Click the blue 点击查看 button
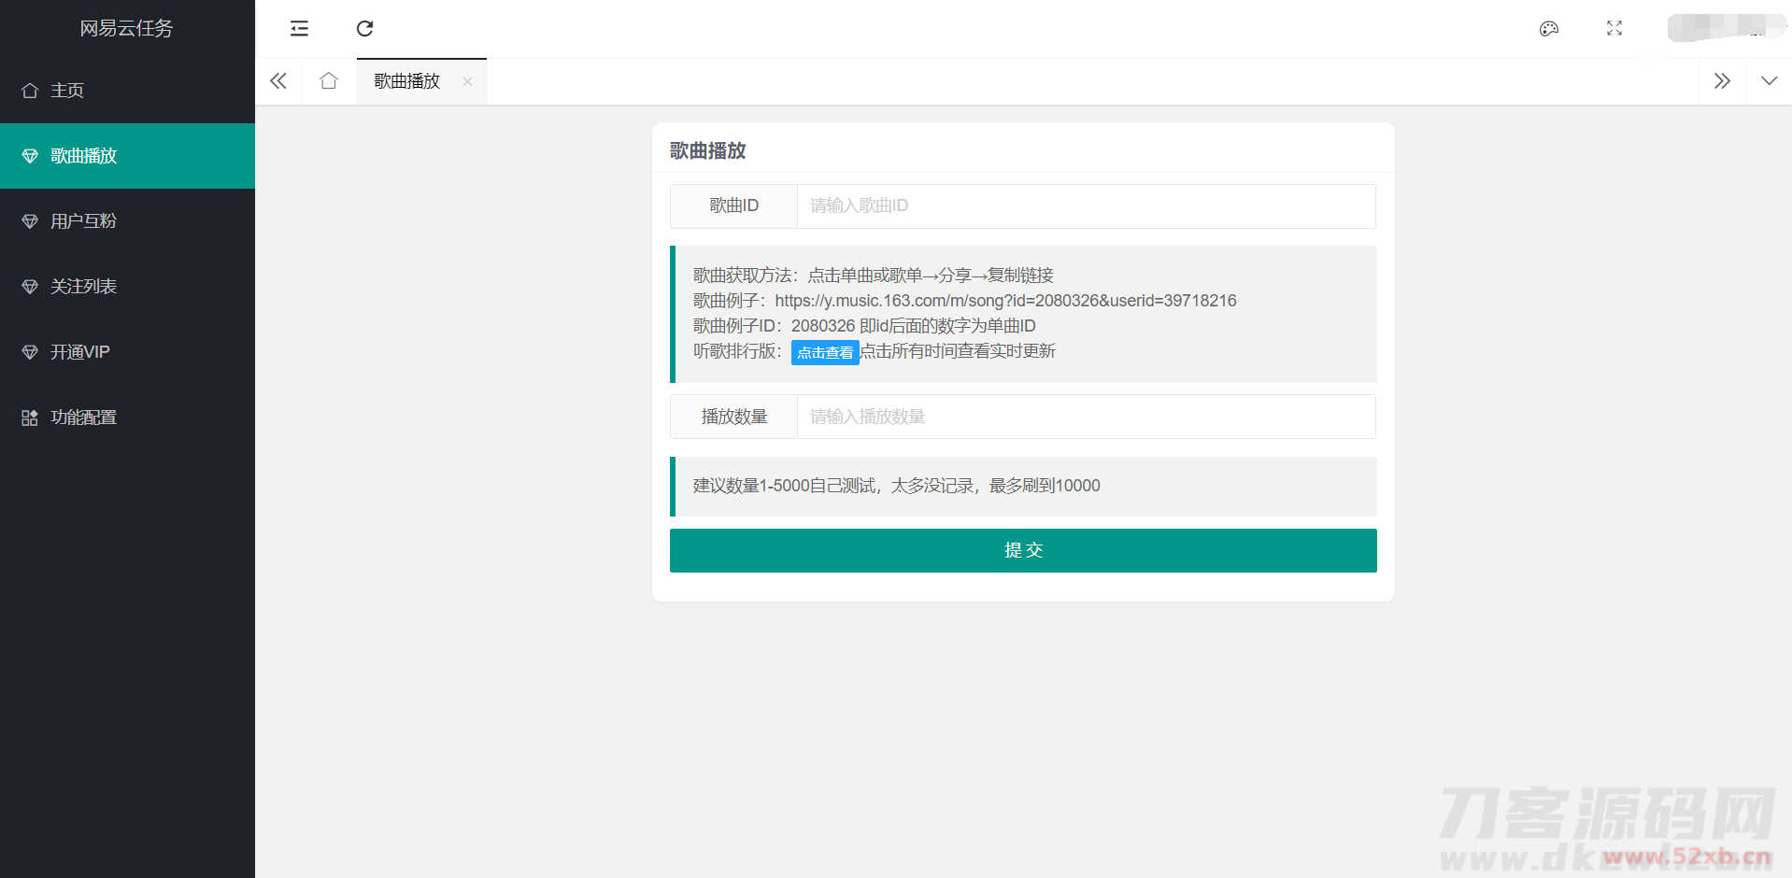Screen dimensions: 1792x878 [824, 352]
